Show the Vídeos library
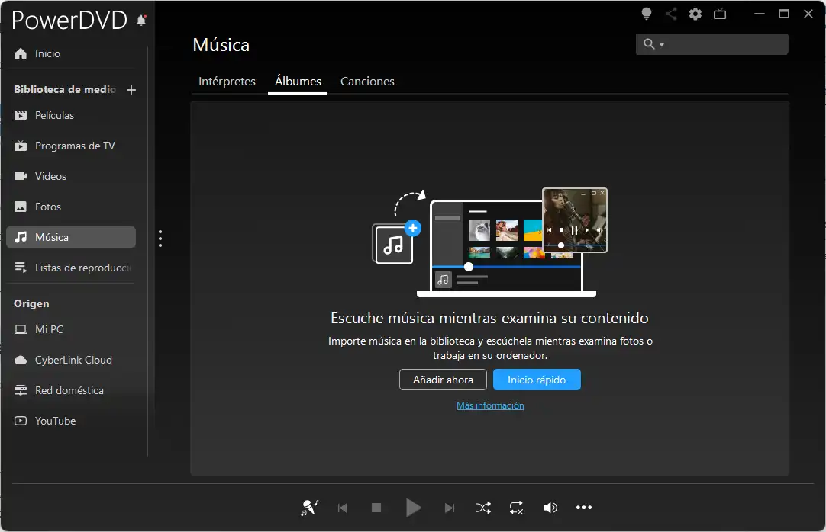 pos(70,176)
